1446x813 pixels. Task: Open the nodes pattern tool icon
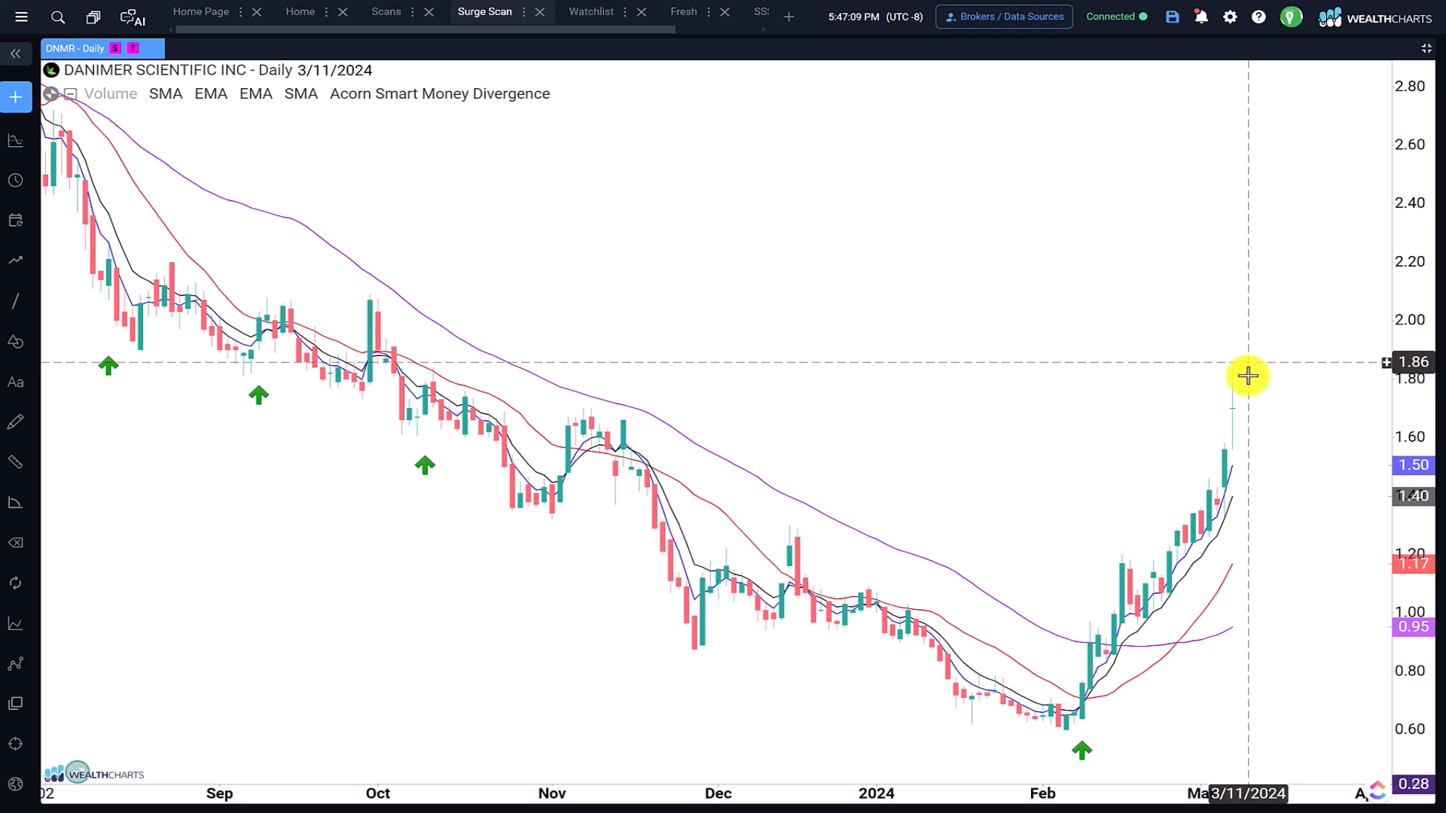16,663
